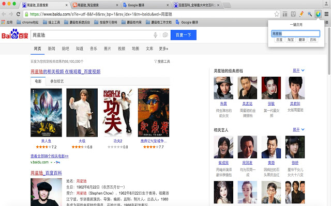Close the Taobao search tab
Image resolution: width=331 pixels, height=206 pixels.
pos(117,5)
